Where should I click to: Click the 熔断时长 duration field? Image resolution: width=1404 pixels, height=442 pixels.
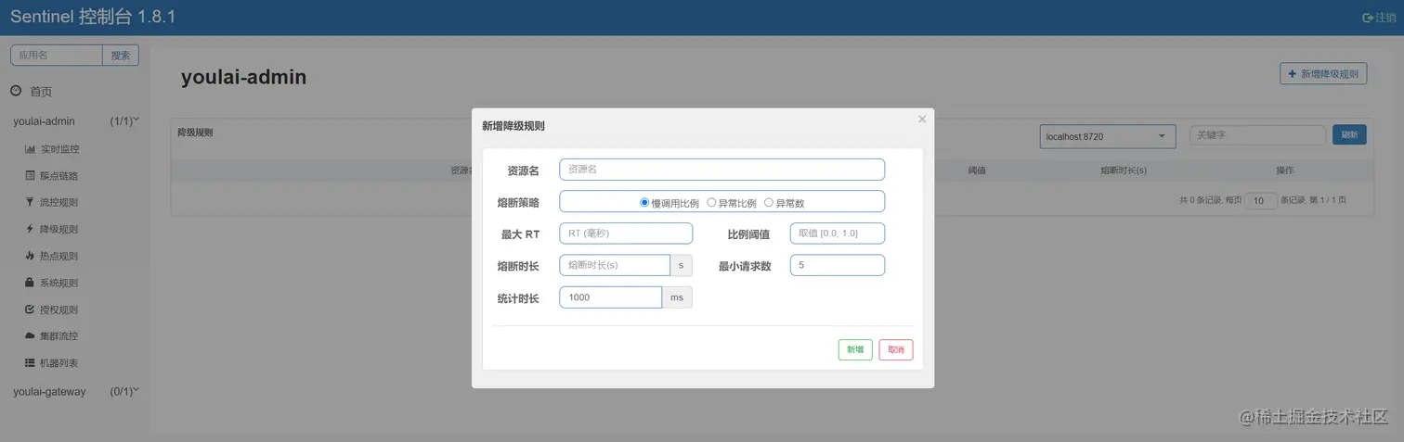615,265
